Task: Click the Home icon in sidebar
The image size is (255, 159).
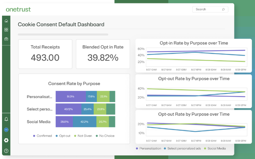Action: [x=6, y=21]
